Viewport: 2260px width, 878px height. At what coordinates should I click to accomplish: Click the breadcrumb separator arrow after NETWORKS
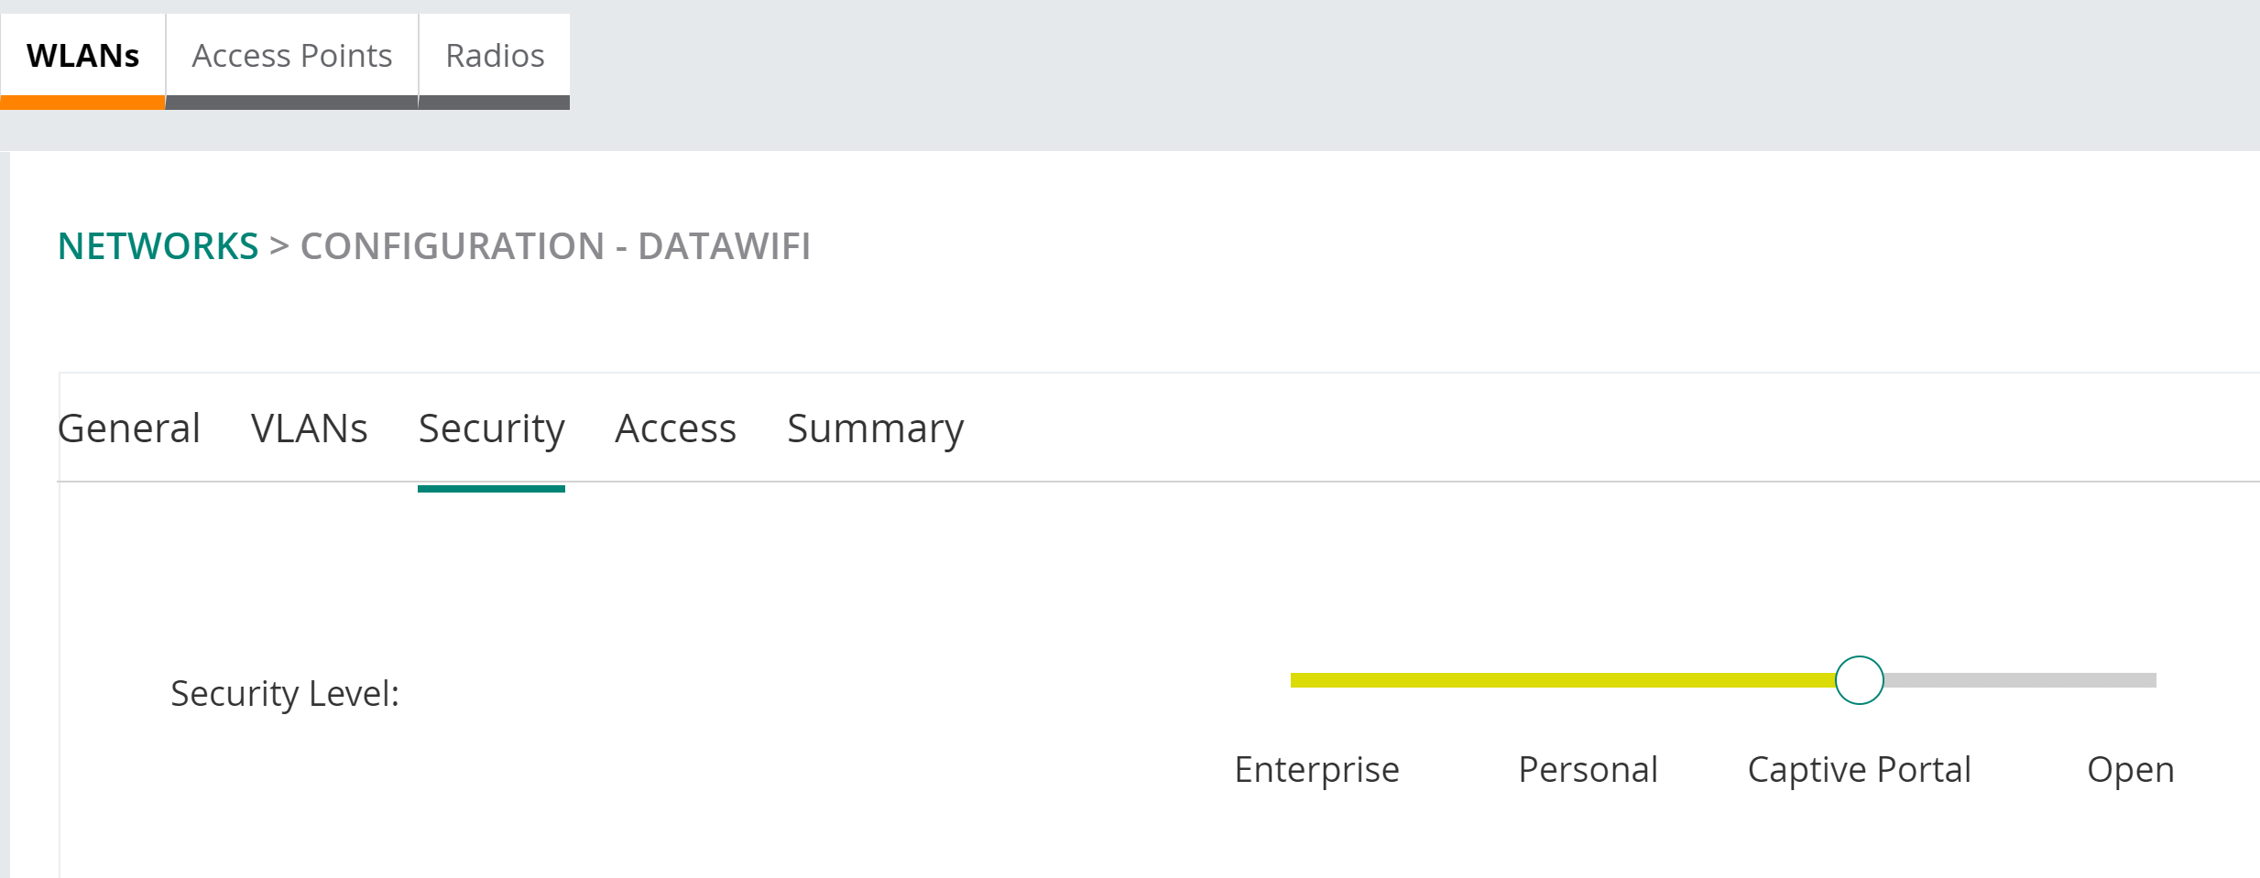[279, 246]
